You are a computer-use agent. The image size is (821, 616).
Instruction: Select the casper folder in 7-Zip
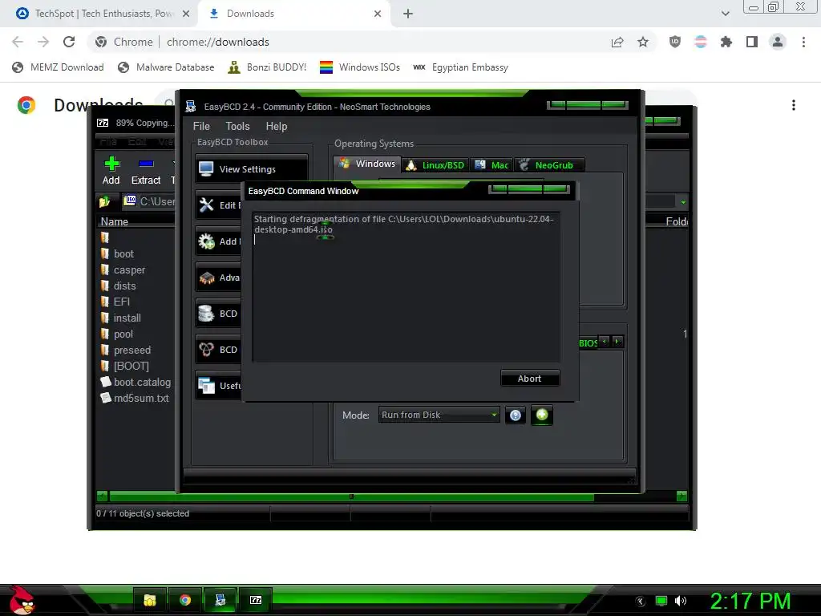pos(129,269)
